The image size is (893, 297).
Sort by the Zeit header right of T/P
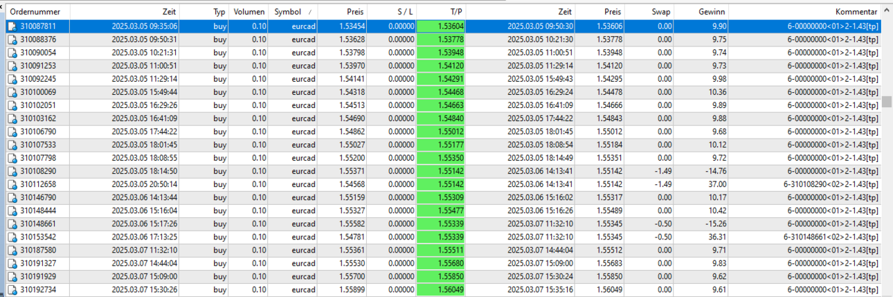tap(521, 12)
